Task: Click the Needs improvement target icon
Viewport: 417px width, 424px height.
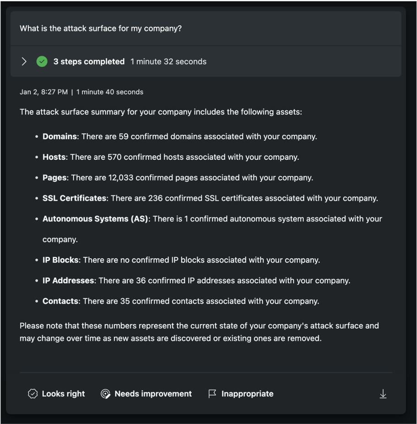Action: click(105, 394)
